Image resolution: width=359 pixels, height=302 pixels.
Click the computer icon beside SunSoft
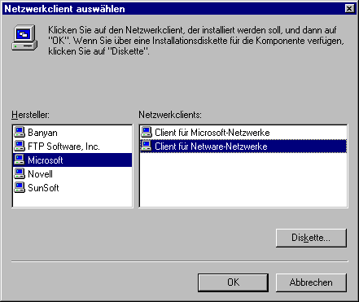[20, 187]
